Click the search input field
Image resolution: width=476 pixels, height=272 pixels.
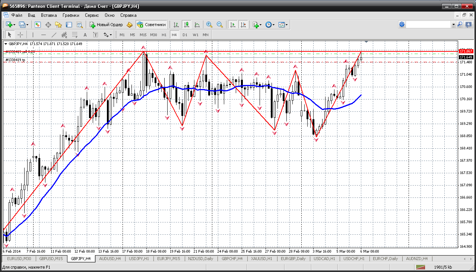click(428, 25)
